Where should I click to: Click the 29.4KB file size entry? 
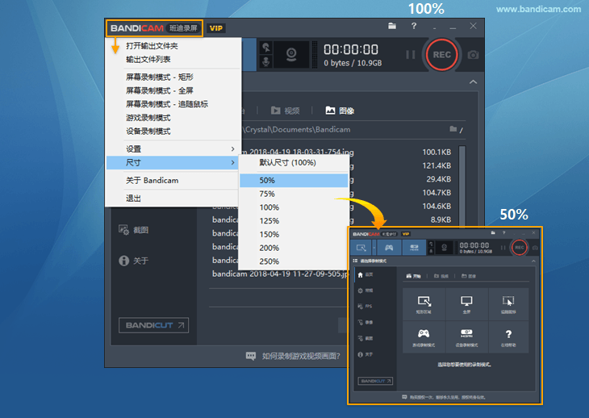[x=438, y=179]
